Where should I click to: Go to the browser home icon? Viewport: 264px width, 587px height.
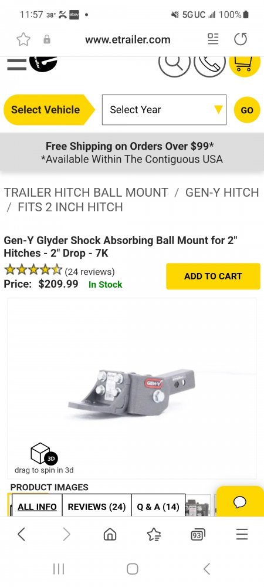click(110, 534)
